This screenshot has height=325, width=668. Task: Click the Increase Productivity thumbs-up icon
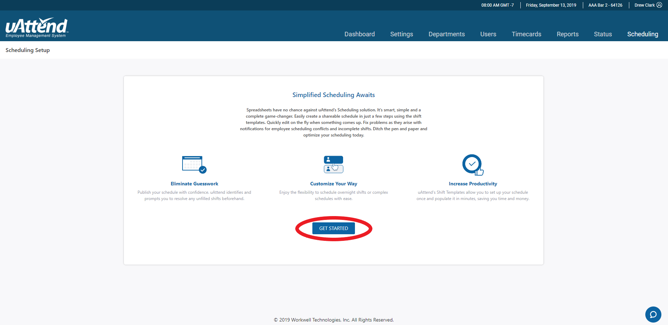pos(473,164)
